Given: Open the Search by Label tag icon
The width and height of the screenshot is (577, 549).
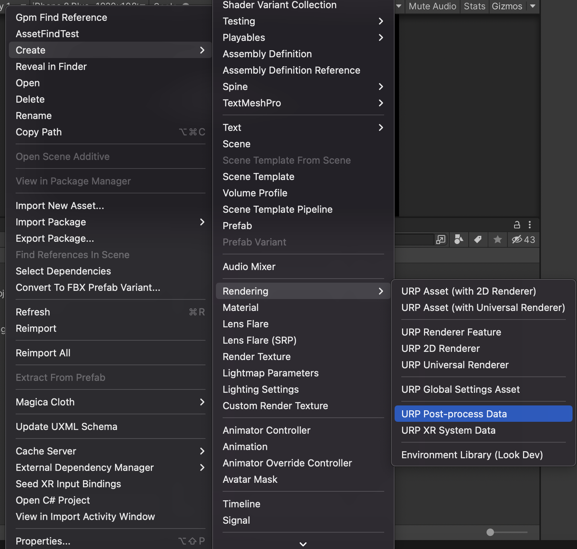Looking at the screenshot, I should (x=478, y=240).
